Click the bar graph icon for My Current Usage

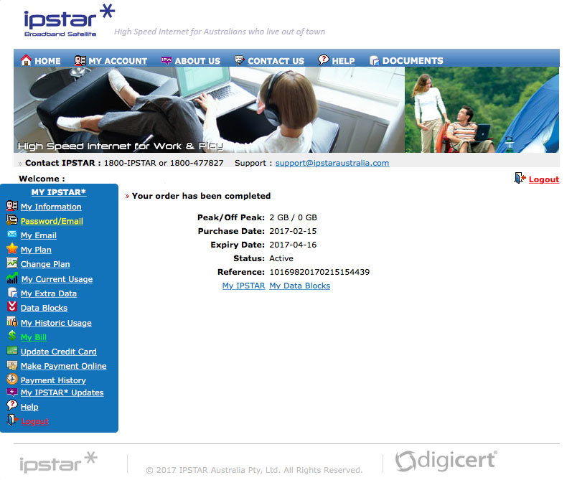(12, 278)
